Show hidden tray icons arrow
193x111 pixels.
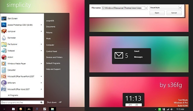pos(156,109)
